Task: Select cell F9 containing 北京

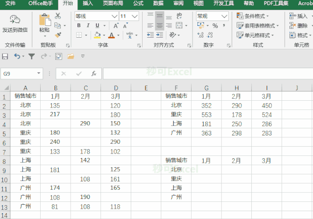Action: pos(176,169)
